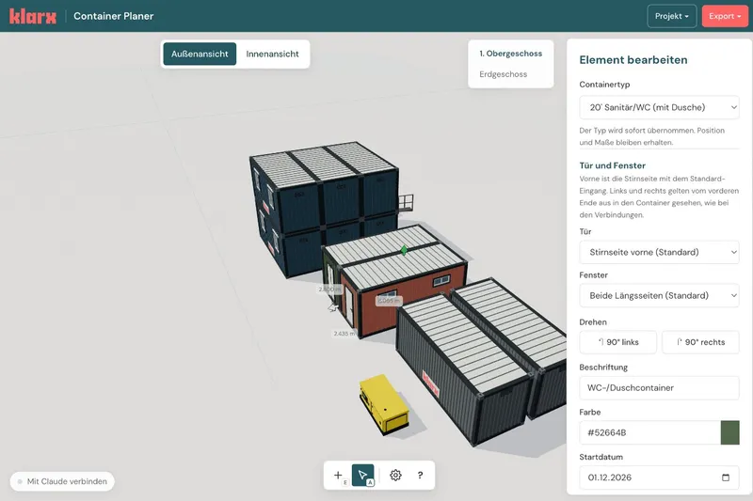
Task: Select the grey container with klarx logo
Action: (463, 369)
